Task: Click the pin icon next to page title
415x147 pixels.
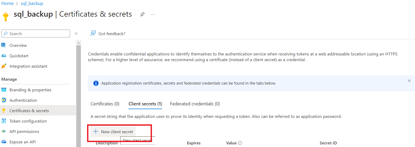Action: 142,14
